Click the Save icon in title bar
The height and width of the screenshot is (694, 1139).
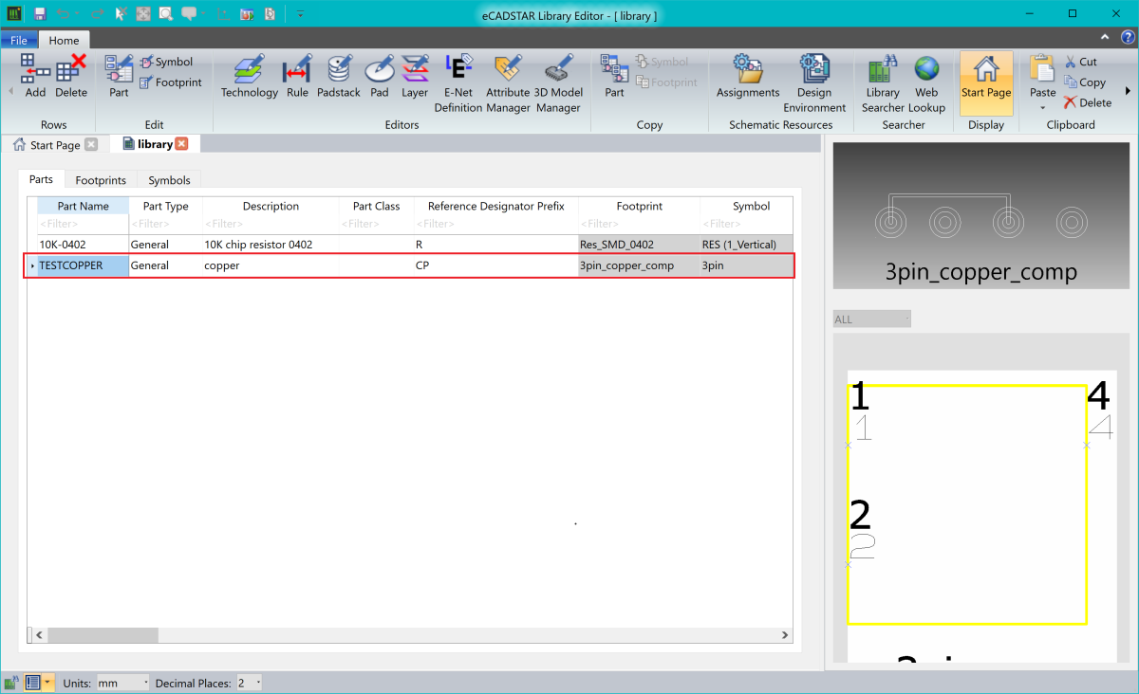click(40, 14)
